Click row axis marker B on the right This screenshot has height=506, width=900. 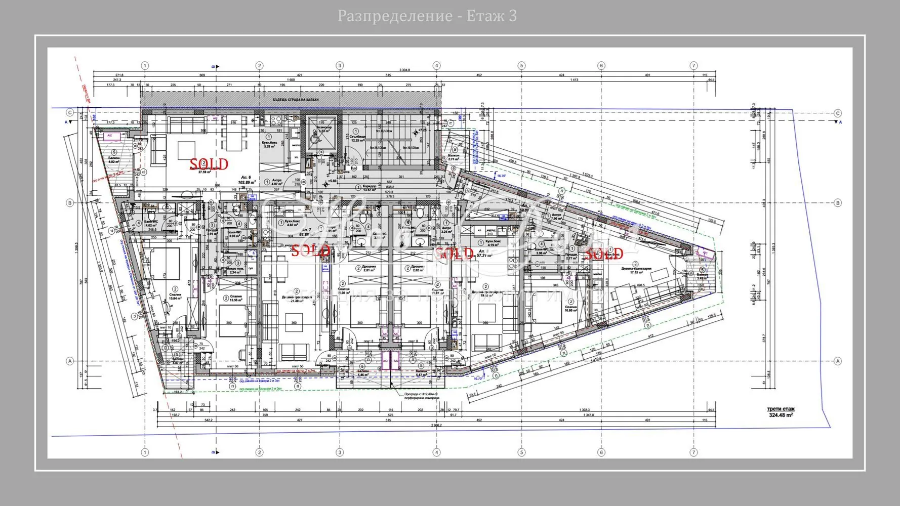[x=838, y=203]
